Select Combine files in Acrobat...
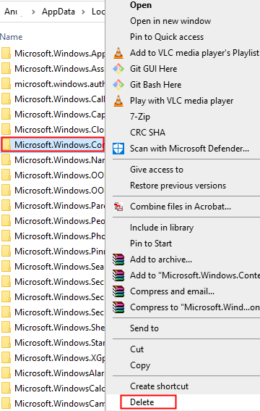Screen dimensions: 260x411 181,207
